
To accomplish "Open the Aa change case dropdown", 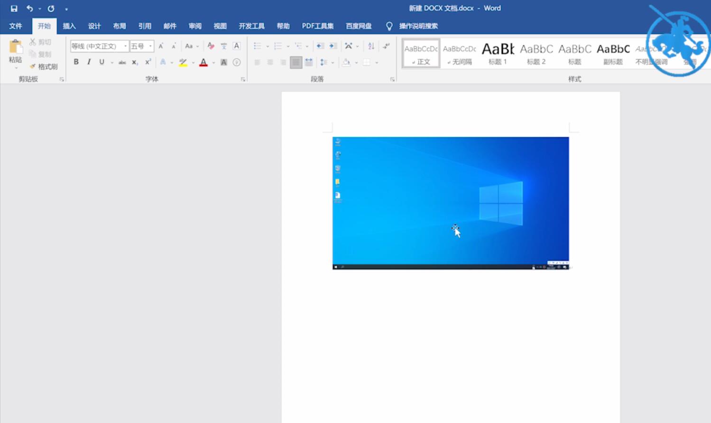I will pyautogui.click(x=192, y=46).
